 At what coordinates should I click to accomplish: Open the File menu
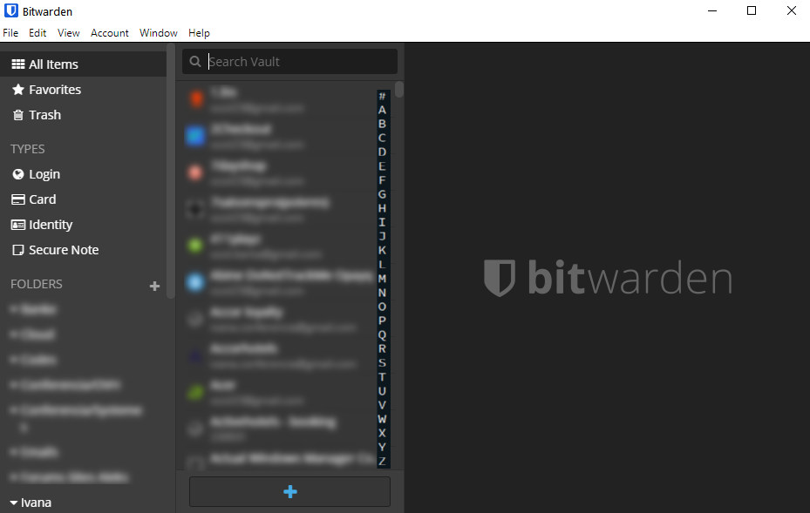pos(10,33)
